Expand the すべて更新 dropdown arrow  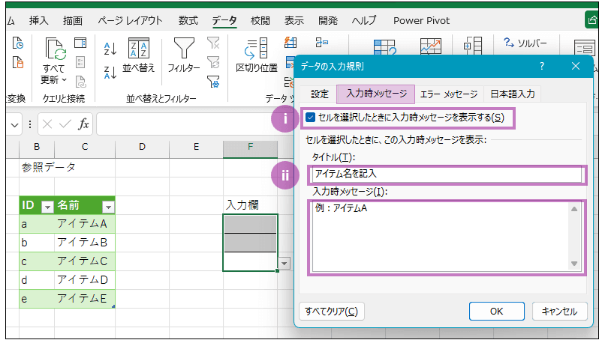[x=64, y=79]
